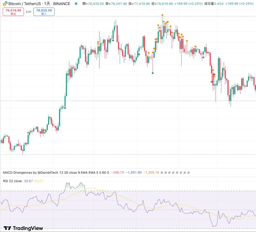This screenshot has width=256, height=232.
Task: Click the topmost orange divergence marker dot
Action: 162,15
